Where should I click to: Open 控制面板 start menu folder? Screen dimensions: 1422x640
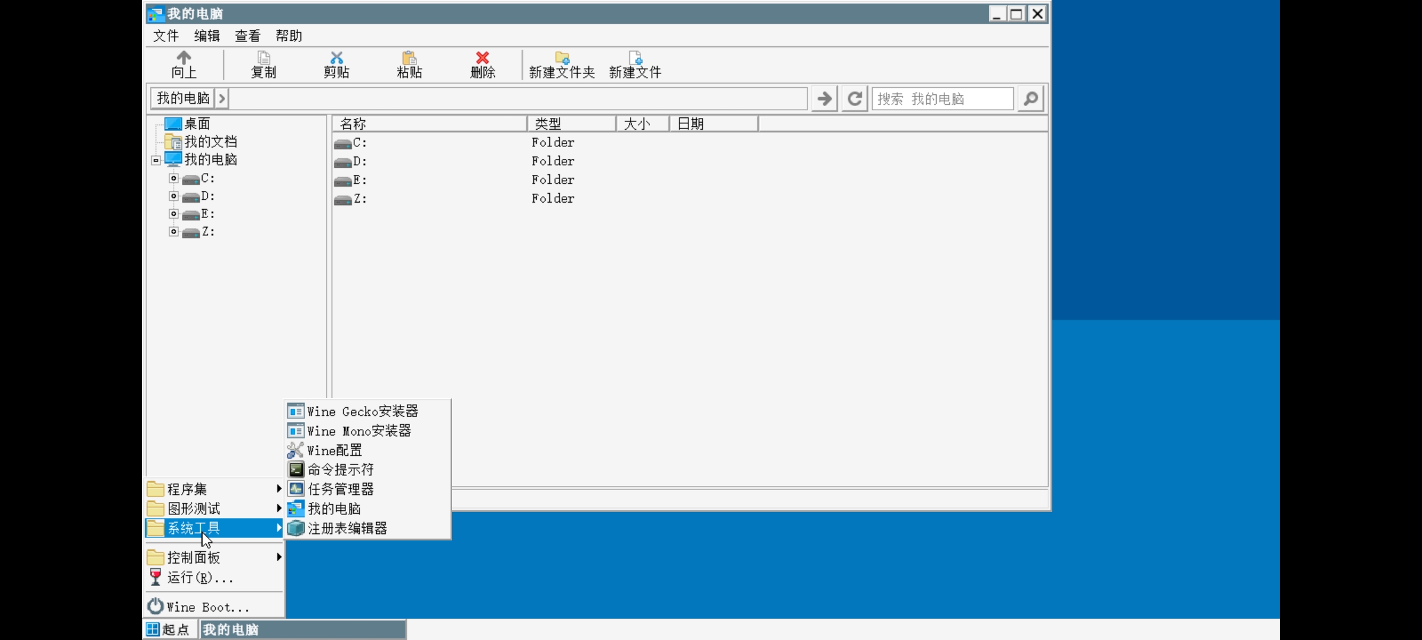click(214, 558)
